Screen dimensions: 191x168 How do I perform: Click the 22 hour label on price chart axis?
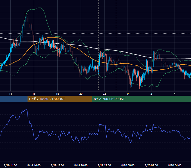104,94
